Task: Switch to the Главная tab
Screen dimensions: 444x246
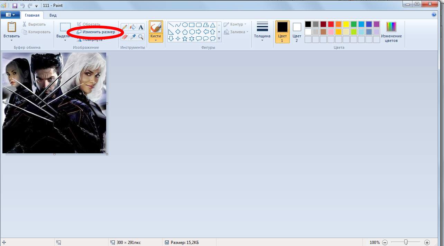Action: [x=32, y=15]
